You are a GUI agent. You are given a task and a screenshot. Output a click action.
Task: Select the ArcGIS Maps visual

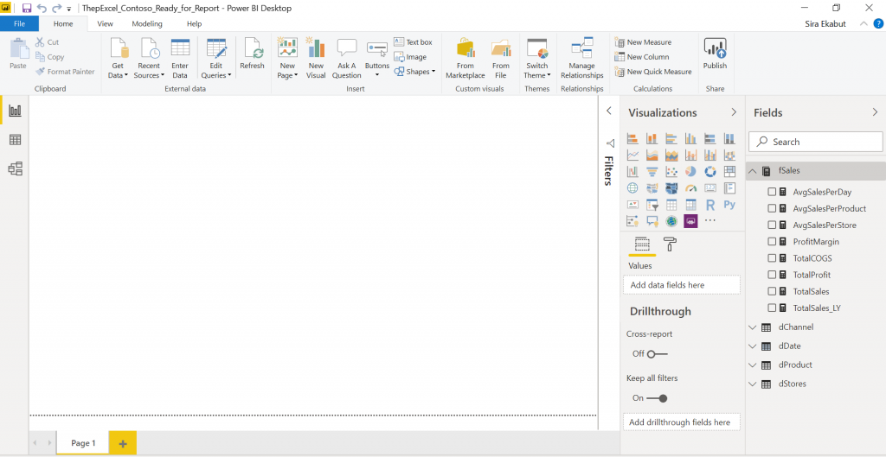point(671,220)
